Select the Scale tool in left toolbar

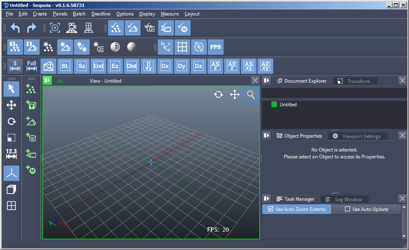pos(11,138)
